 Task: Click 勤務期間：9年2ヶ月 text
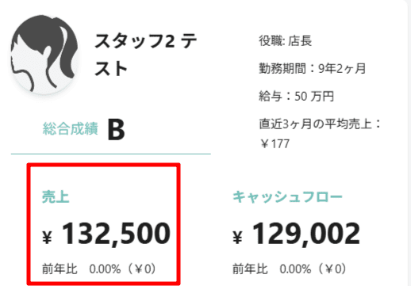(313, 69)
